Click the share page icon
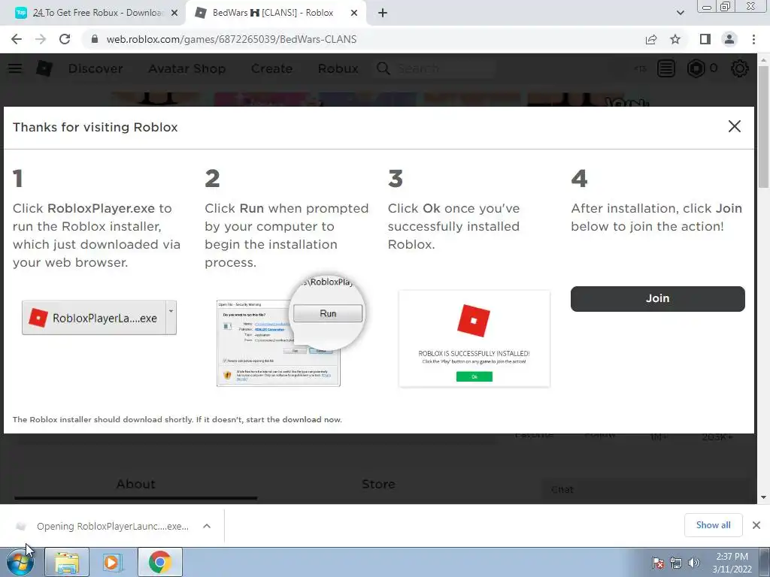This screenshot has height=577, width=770. (651, 39)
